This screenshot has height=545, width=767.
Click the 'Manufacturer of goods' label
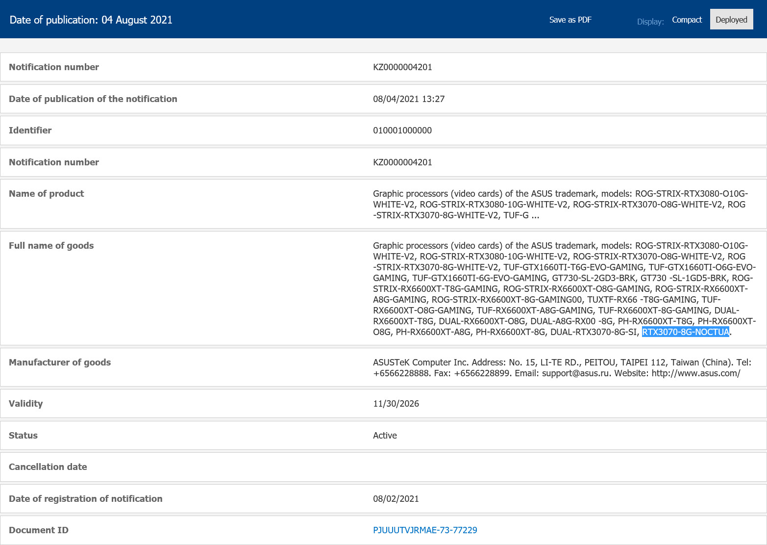(60, 363)
